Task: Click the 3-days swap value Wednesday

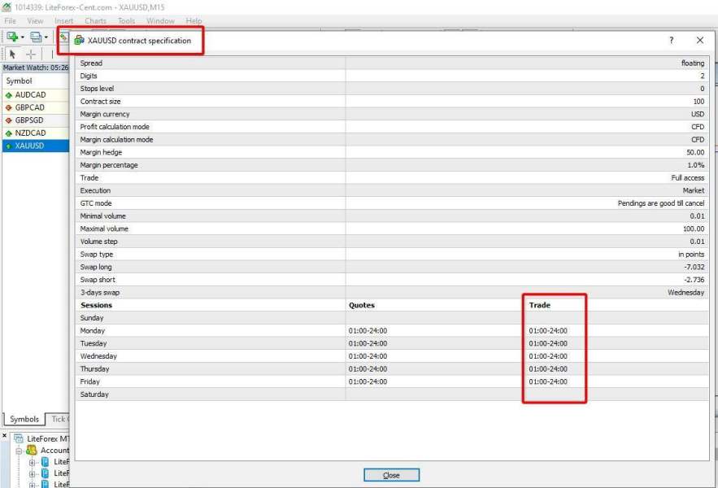Action: [685, 293]
